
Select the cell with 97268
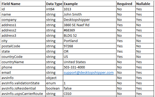coord(90,46)
